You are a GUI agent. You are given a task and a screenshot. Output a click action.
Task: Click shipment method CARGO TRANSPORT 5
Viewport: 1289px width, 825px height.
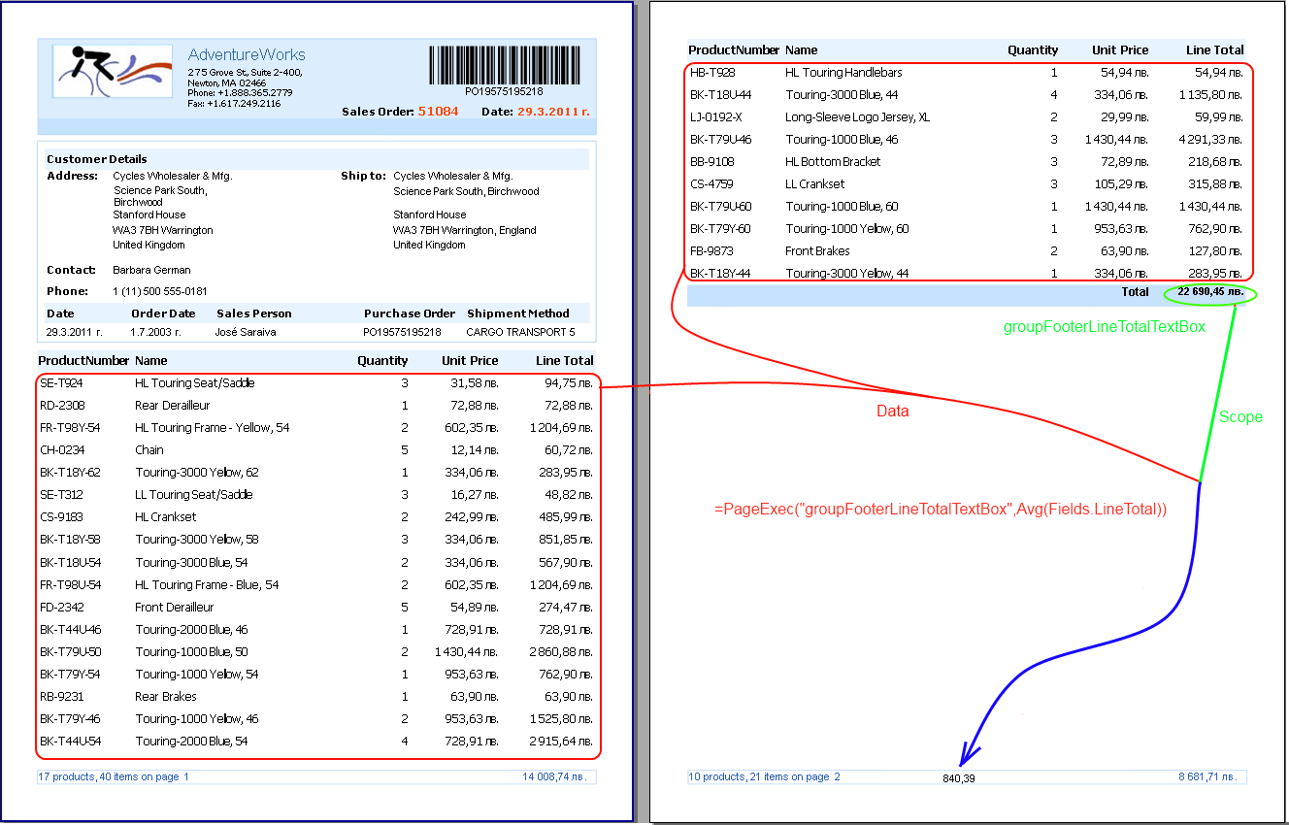click(x=520, y=332)
